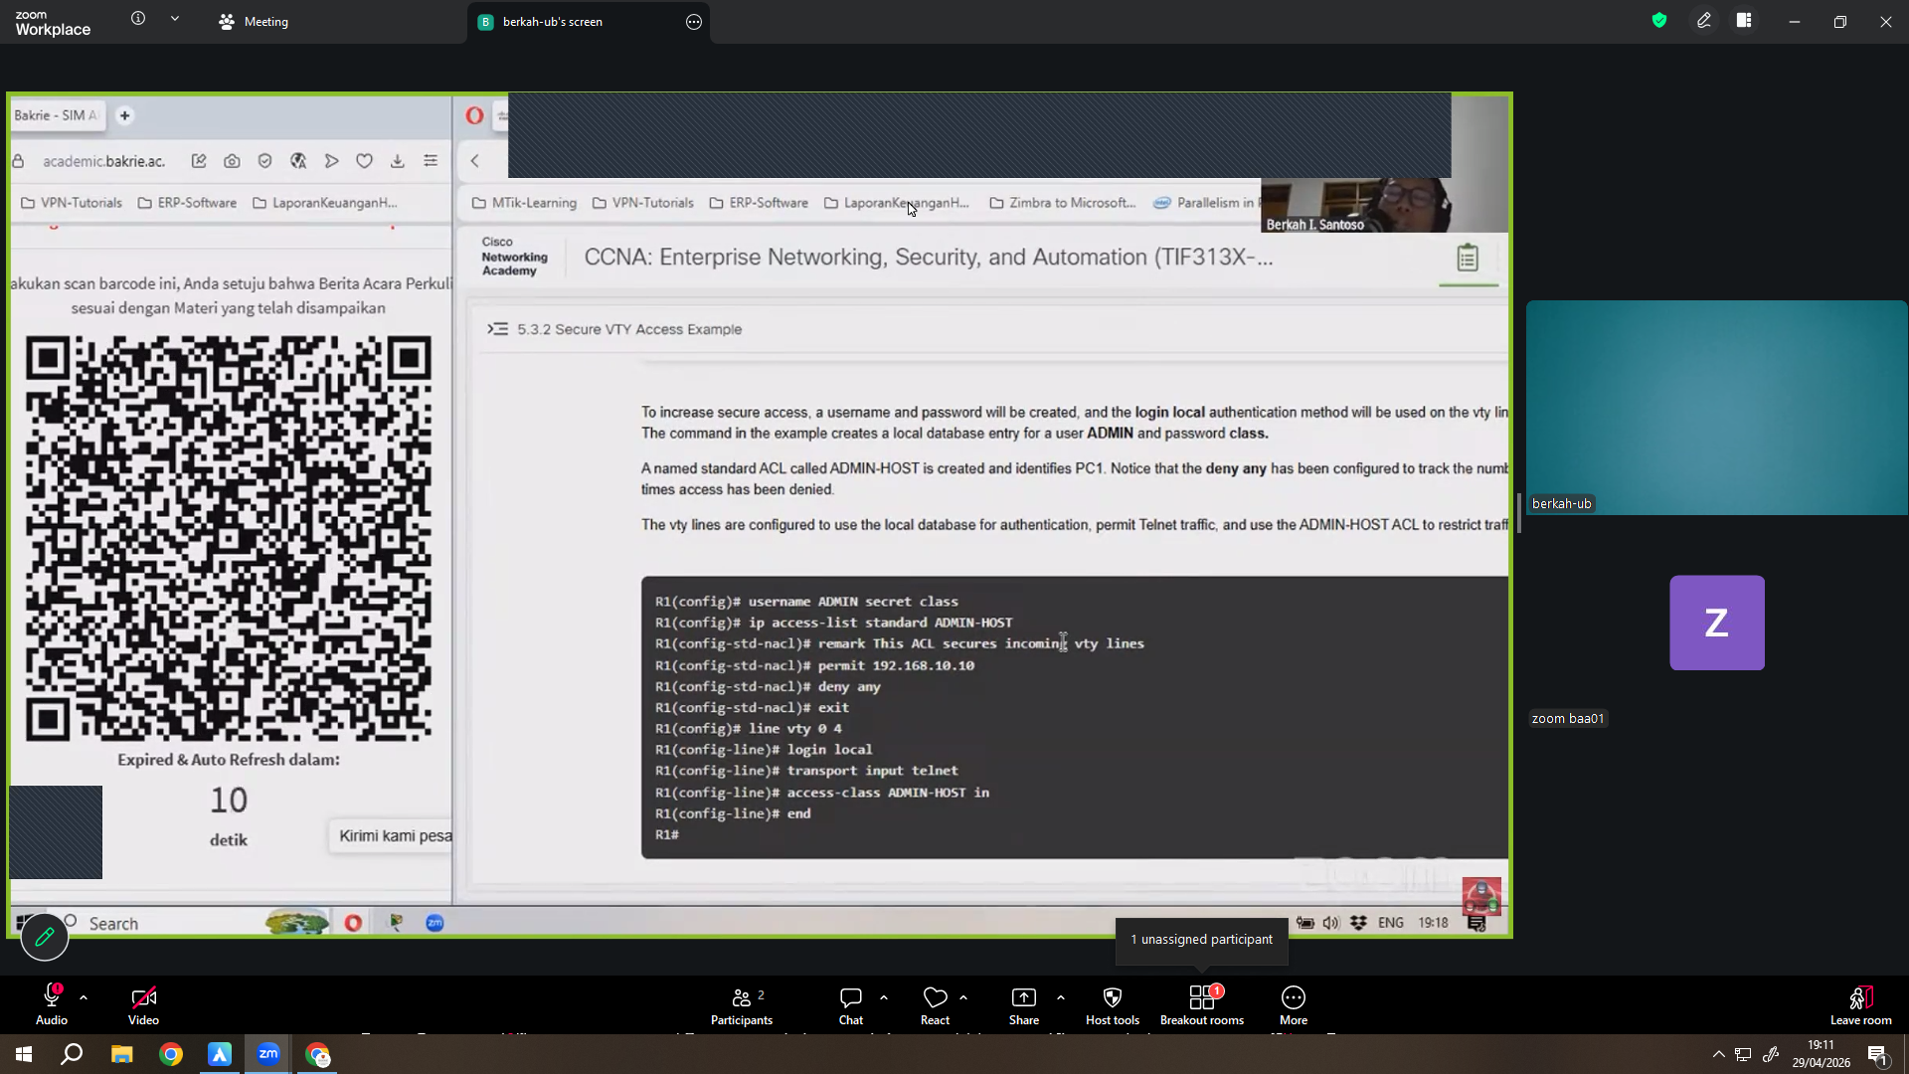This screenshot has height=1074, width=1909.
Task: Click the Opera logo in the shared screen
Action: pyautogui.click(x=475, y=115)
